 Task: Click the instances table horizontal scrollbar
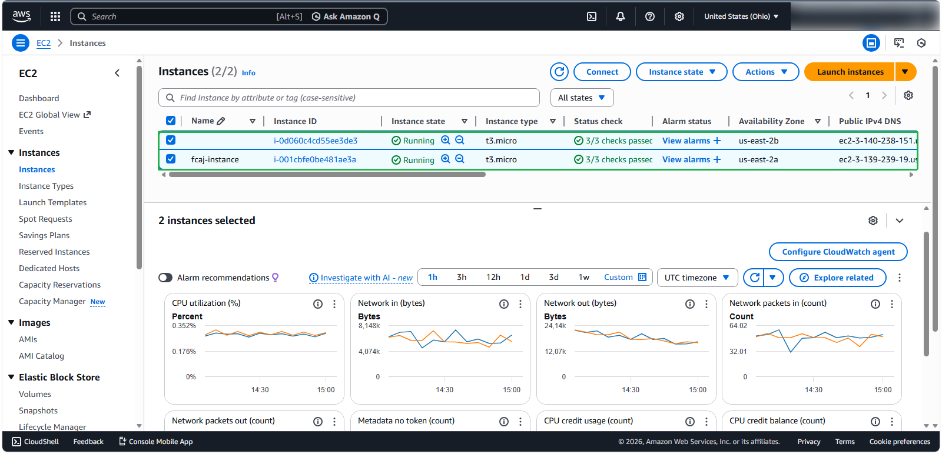tap(327, 174)
